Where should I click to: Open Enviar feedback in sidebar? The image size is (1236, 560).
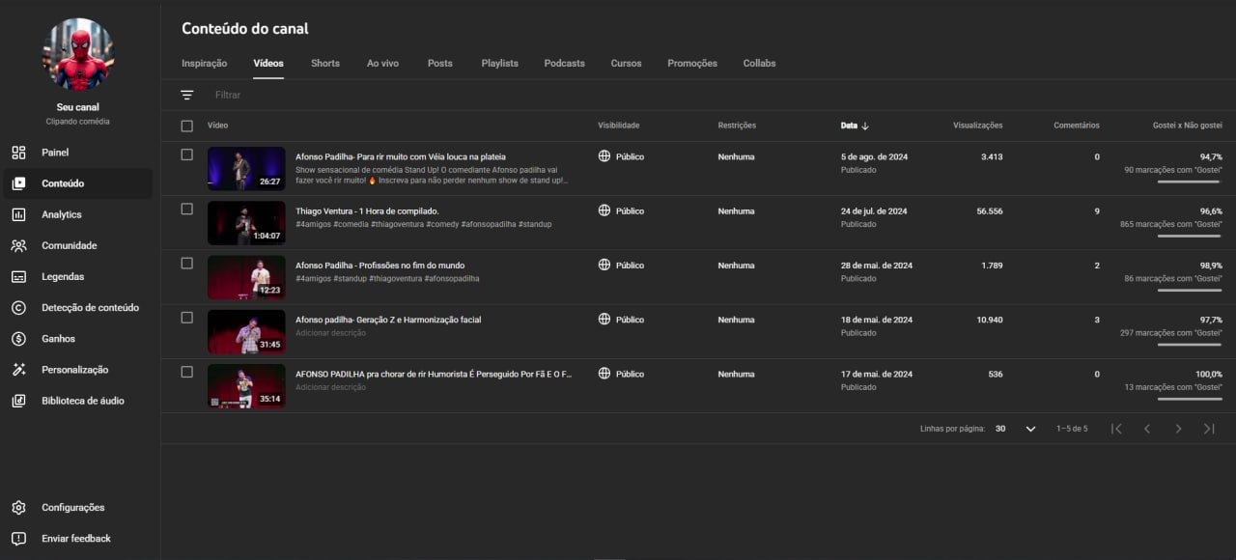tap(75, 539)
